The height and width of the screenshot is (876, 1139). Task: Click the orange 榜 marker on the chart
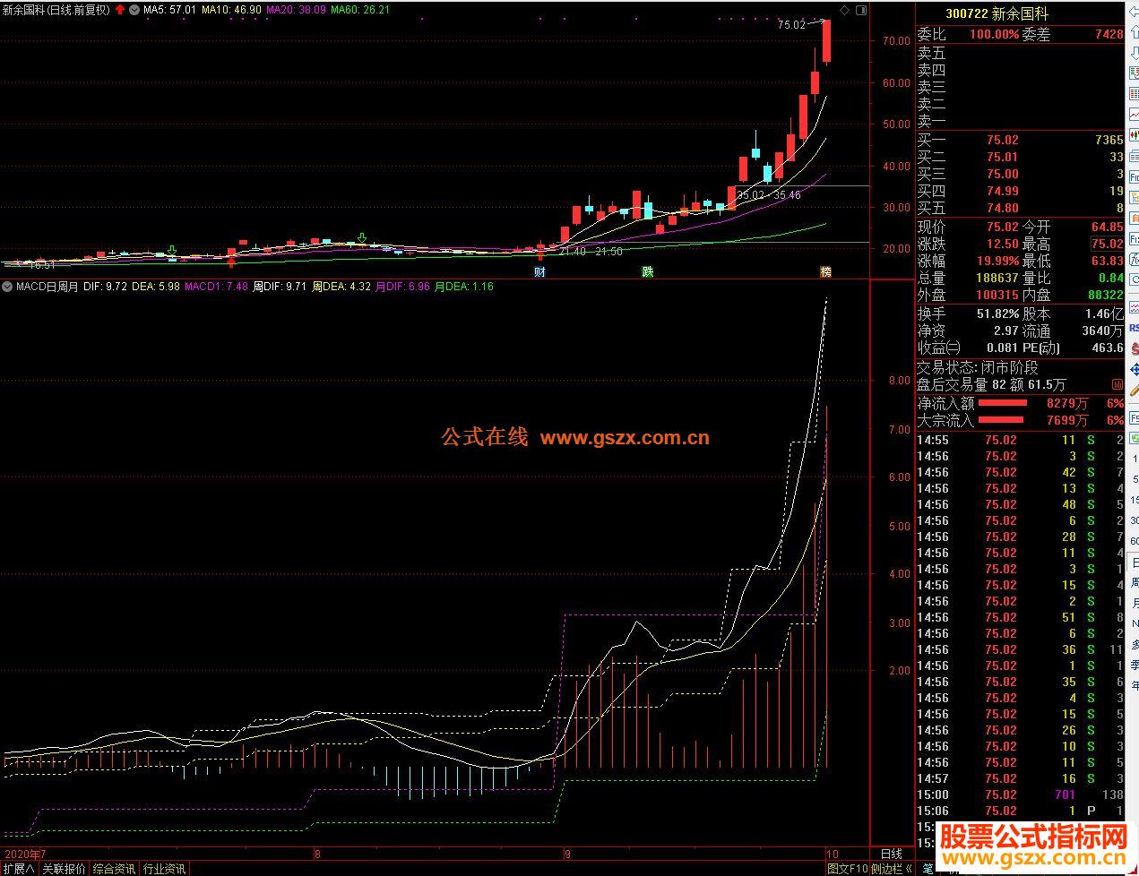point(826,271)
